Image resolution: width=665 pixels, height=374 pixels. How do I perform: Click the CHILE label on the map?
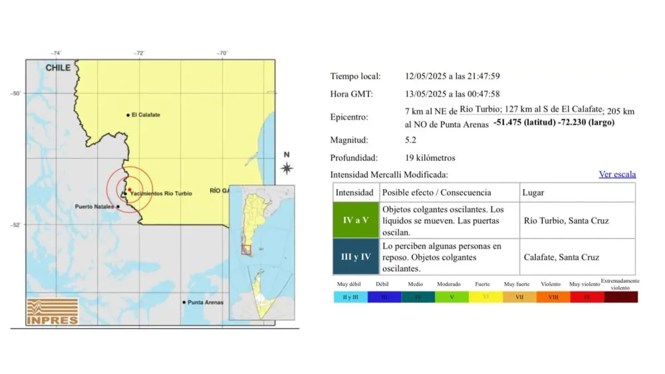tap(58, 68)
